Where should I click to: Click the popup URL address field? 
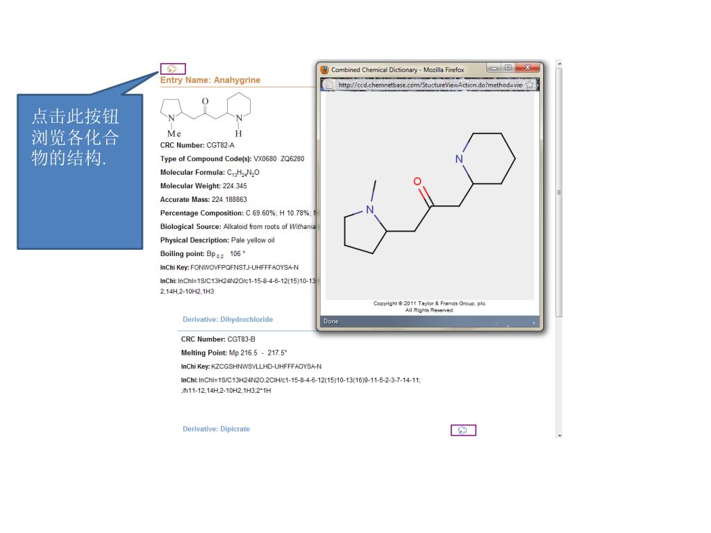(430, 85)
